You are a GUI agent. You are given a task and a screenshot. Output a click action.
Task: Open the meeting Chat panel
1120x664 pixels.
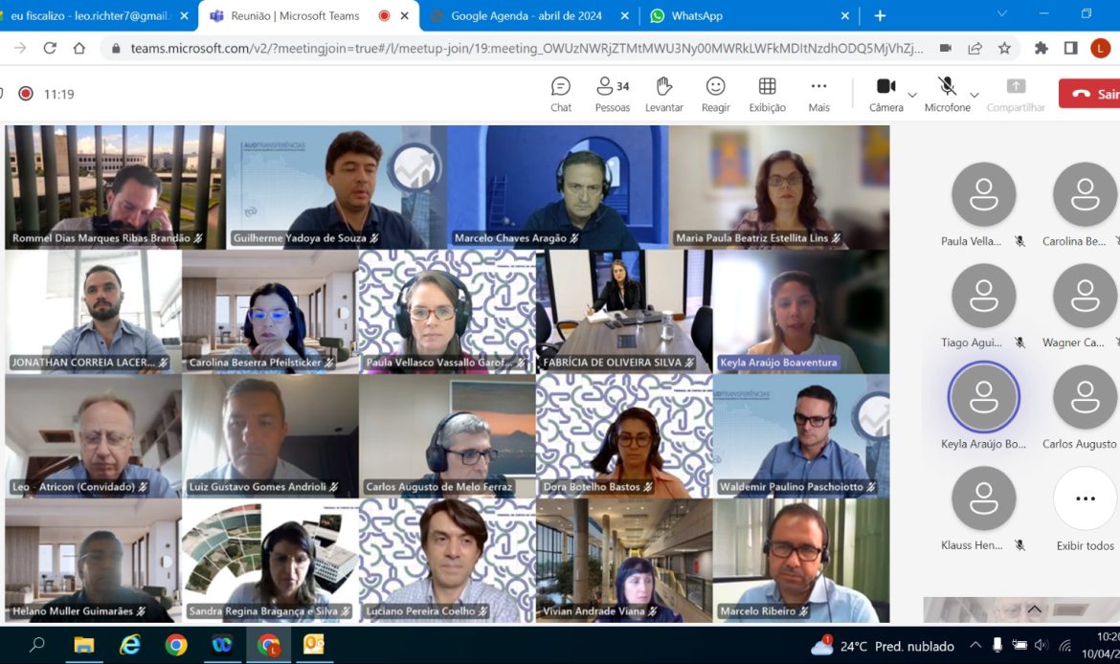click(x=561, y=95)
